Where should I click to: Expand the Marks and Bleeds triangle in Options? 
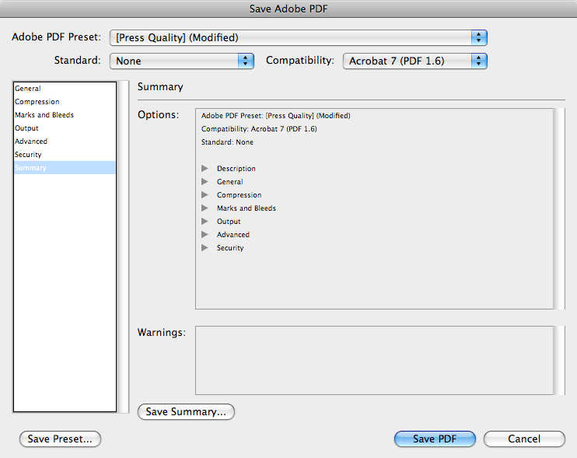coord(205,208)
